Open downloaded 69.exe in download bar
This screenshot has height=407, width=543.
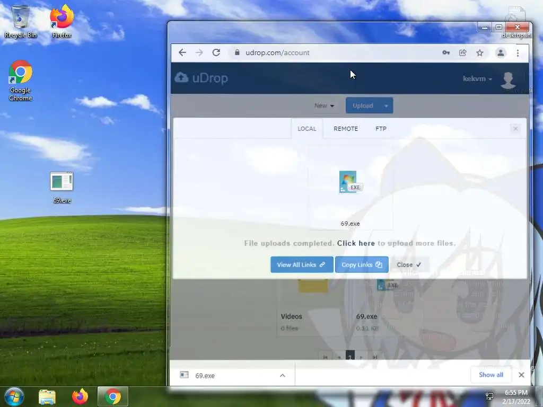coord(205,376)
